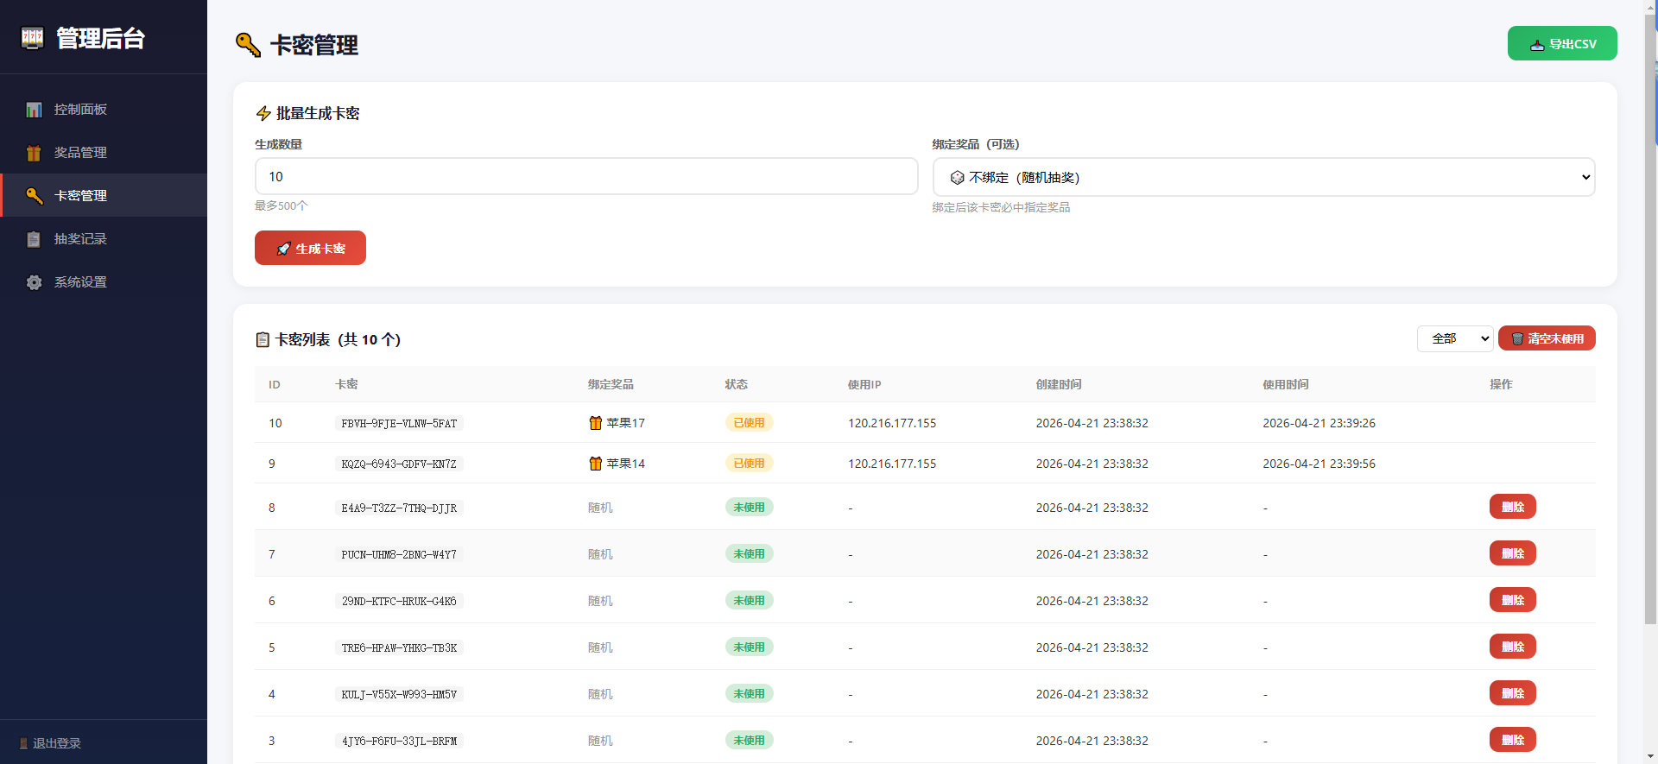Go to 系统设置 in the sidebar

[80, 282]
